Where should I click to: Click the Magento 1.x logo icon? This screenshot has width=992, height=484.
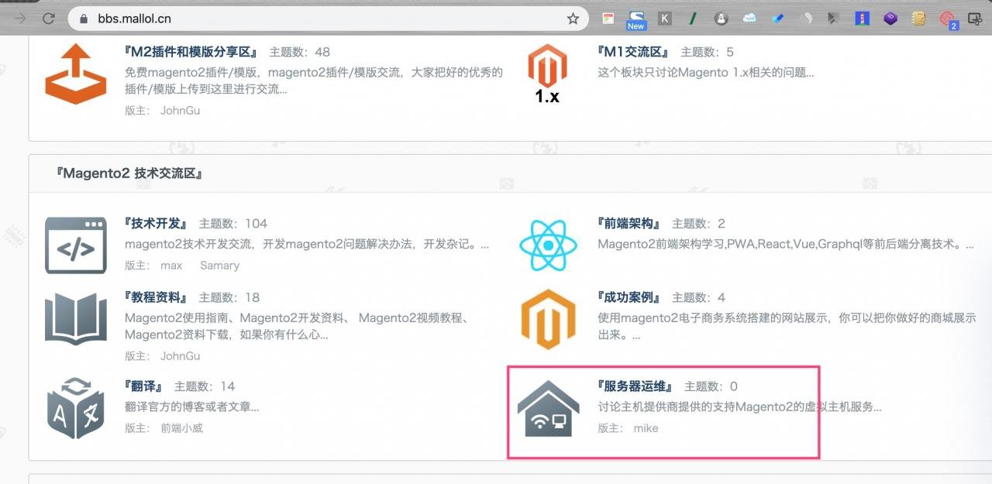(x=547, y=74)
